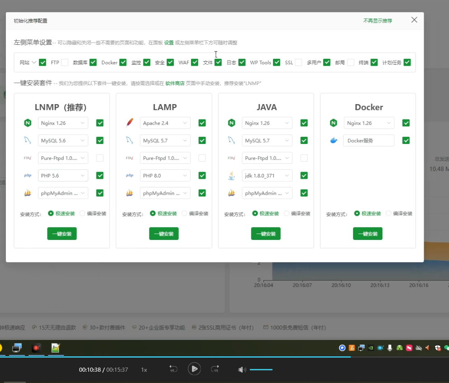Enable the FTP menu checkbox
The width and height of the screenshot is (449, 383).
tap(65, 62)
